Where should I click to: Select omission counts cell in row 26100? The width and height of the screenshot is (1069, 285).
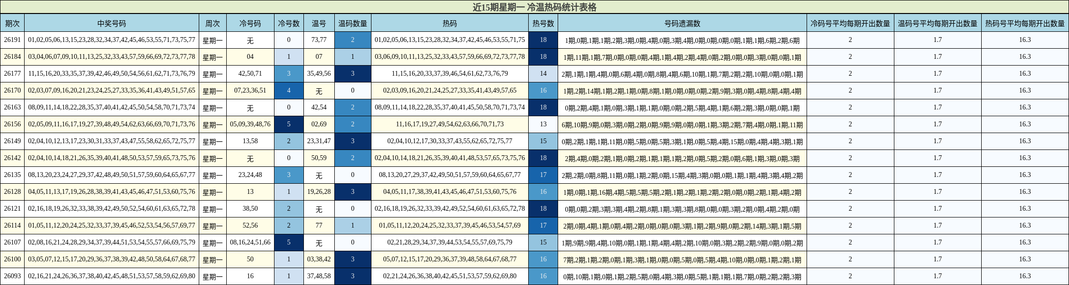coord(682,259)
